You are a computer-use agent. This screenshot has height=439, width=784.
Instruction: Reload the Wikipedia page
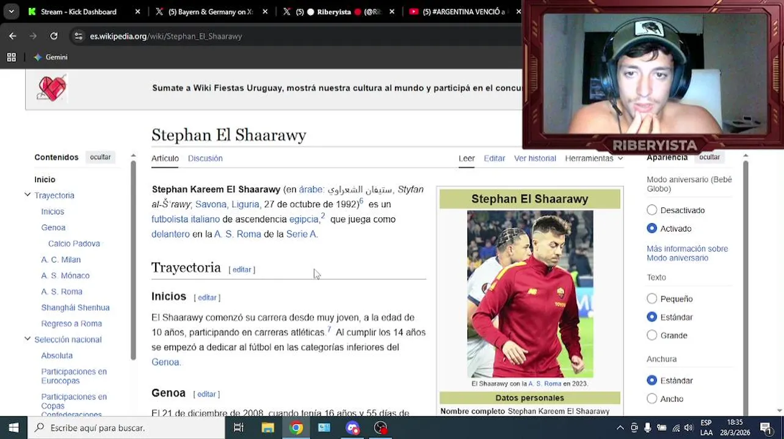54,36
